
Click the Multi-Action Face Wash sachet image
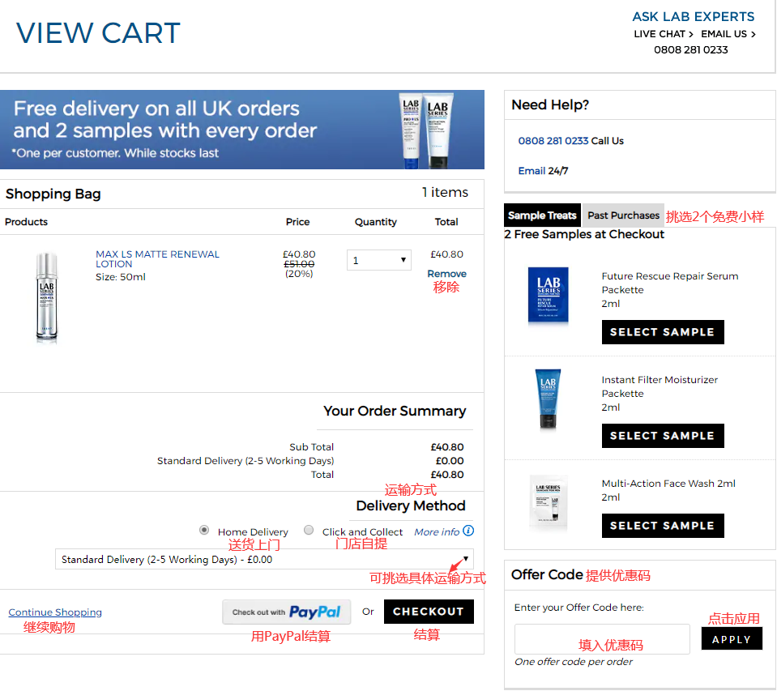point(548,503)
